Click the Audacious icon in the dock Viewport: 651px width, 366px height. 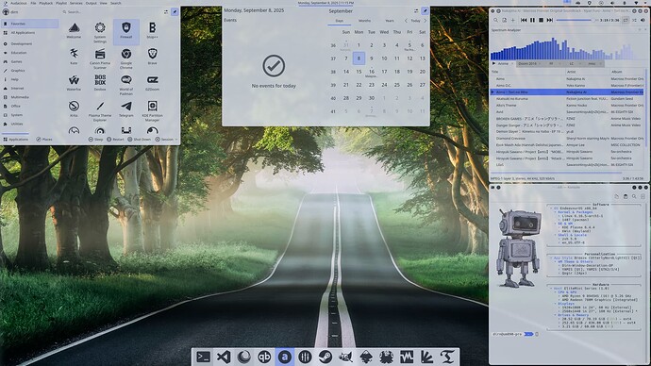click(x=284, y=357)
